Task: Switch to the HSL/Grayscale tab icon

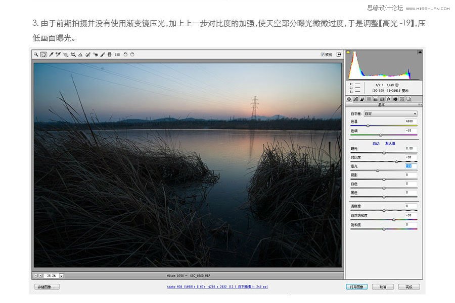Action: 369,99
